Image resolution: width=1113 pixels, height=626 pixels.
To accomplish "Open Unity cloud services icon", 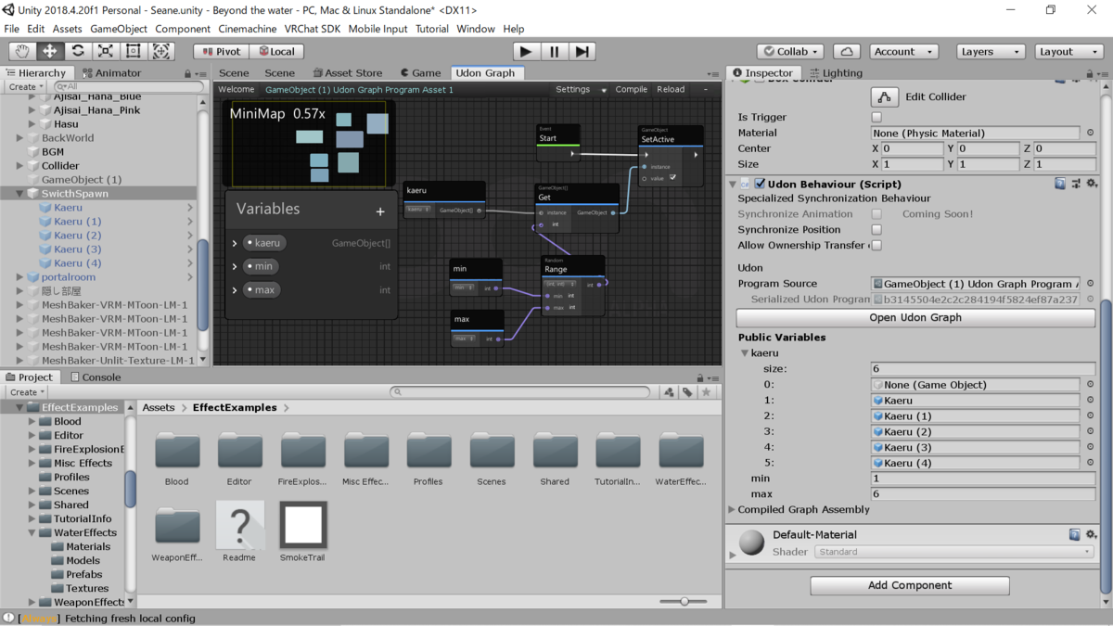I will coord(847,51).
